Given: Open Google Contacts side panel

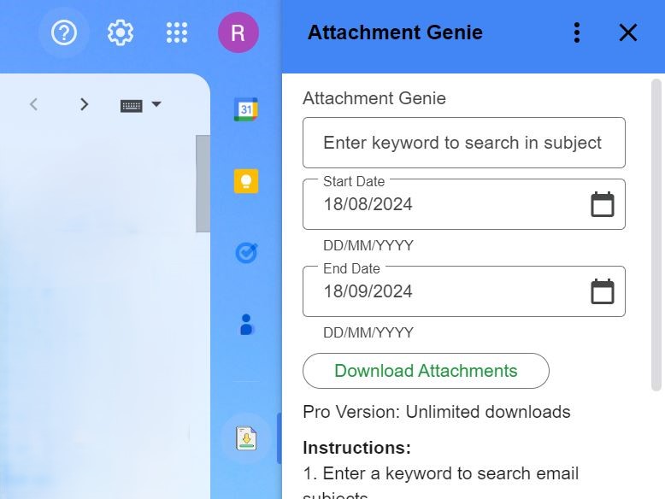Looking at the screenshot, I should 246,325.
